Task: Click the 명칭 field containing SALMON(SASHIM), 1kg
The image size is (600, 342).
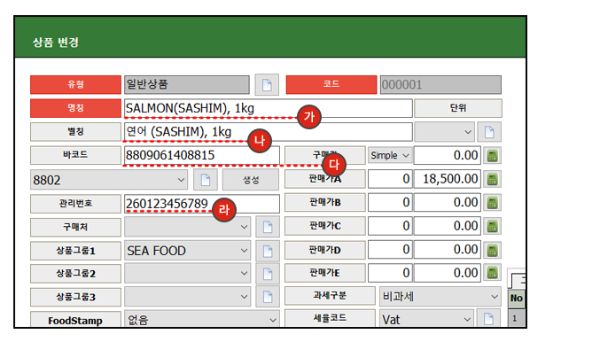Action: (x=269, y=108)
